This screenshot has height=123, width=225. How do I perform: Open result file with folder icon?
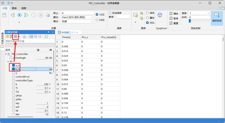(7, 36)
